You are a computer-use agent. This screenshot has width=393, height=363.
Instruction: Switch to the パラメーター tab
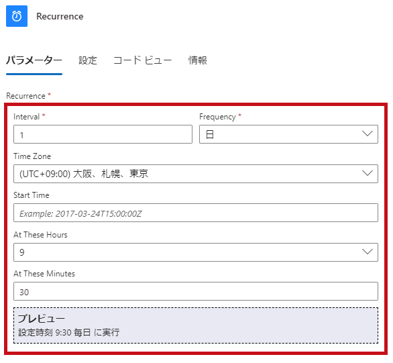coord(34,60)
